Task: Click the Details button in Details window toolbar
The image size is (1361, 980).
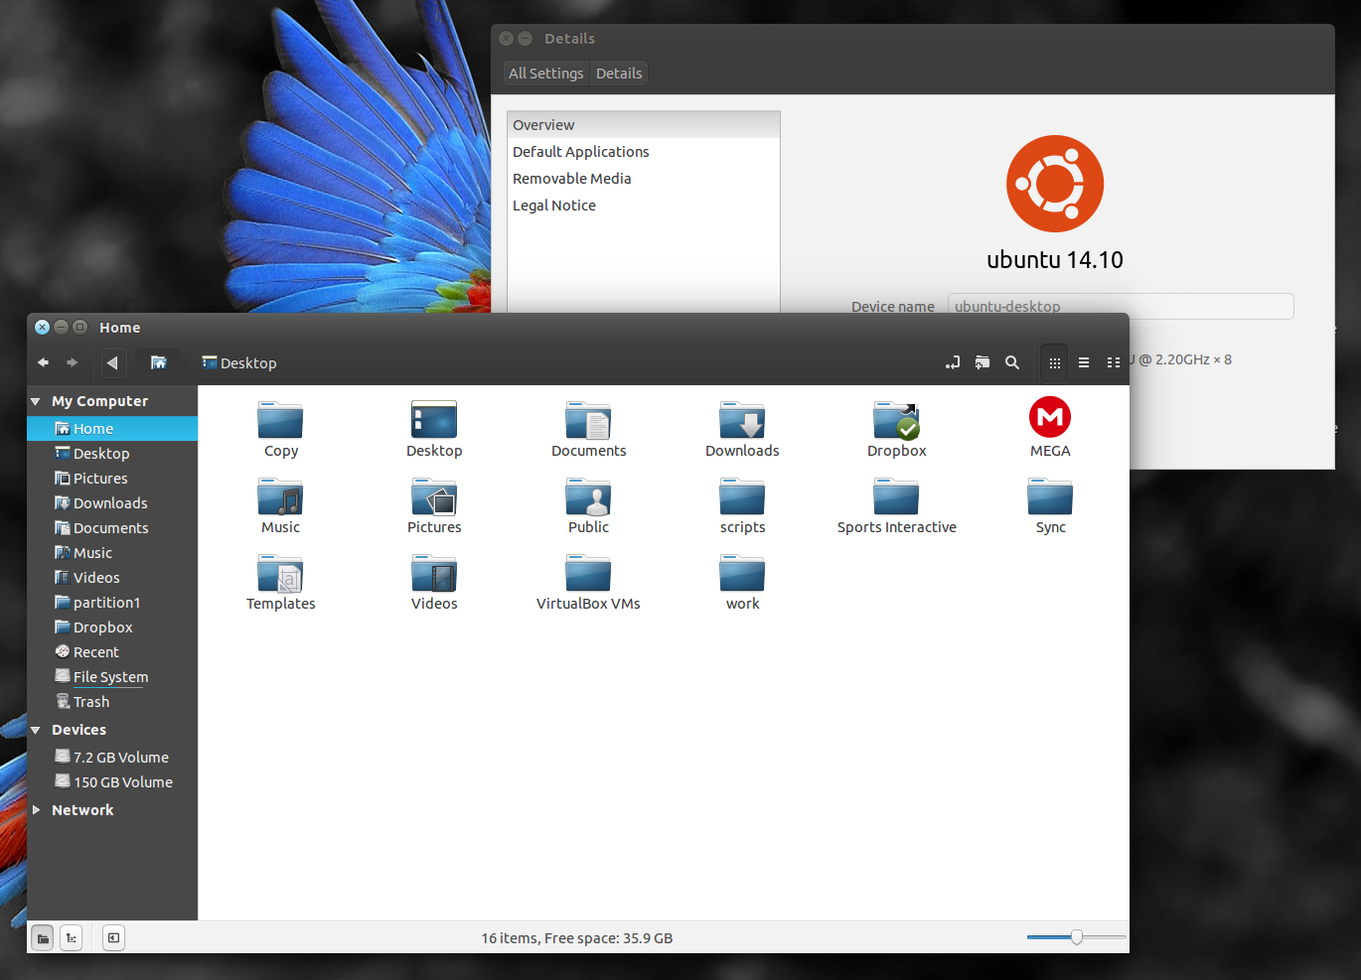Action: click(x=619, y=73)
